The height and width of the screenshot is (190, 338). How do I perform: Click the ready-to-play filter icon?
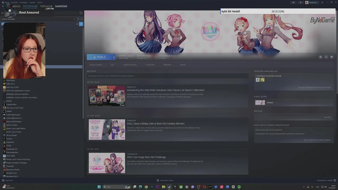(x=82, y=19)
